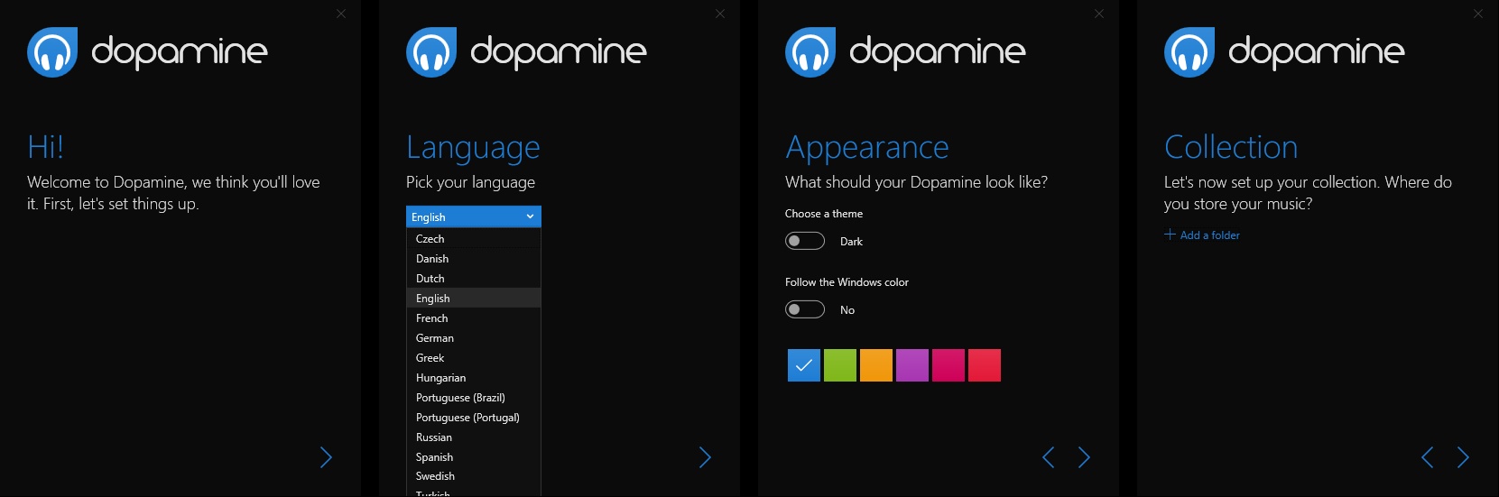Screen dimensions: 1499x497
Task: Pick the blue checked color swatch
Action: click(x=804, y=365)
